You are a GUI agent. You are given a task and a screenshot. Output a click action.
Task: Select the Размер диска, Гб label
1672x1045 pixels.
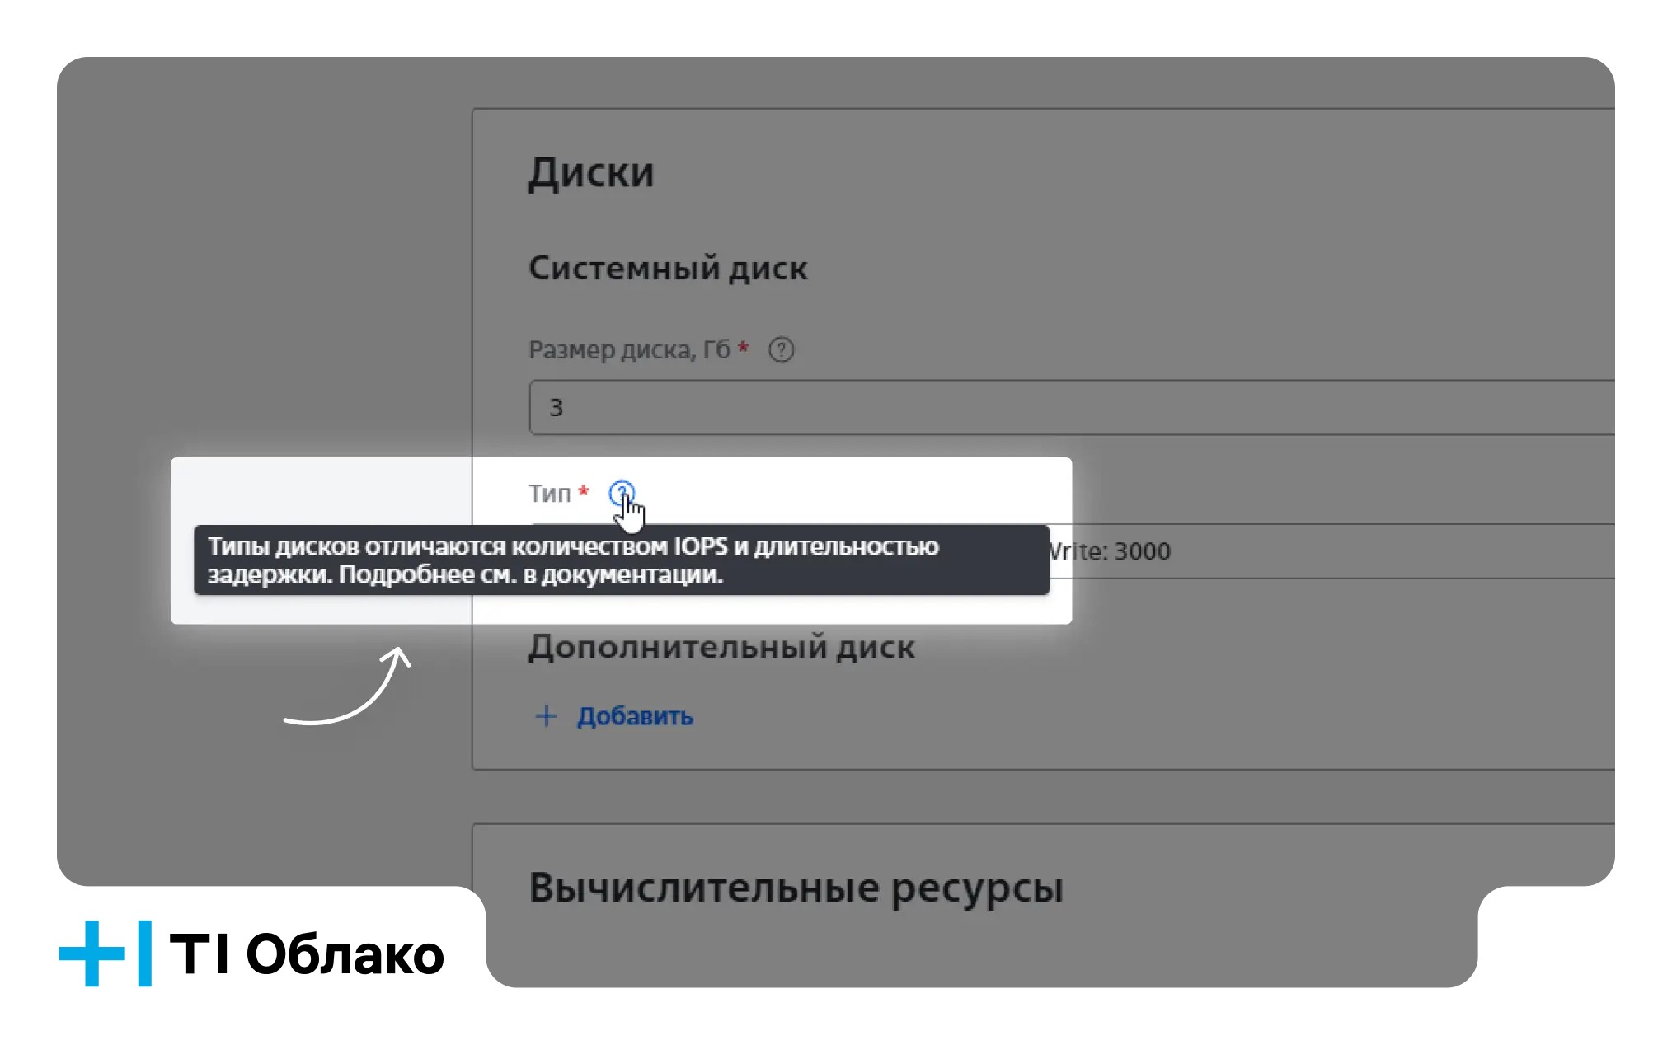pyautogui.click(x=630, y=350)
